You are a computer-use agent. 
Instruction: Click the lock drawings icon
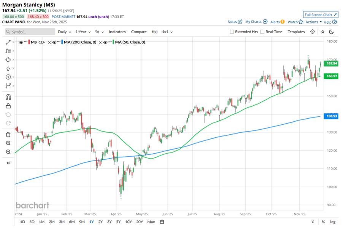(x=8, y=106)
